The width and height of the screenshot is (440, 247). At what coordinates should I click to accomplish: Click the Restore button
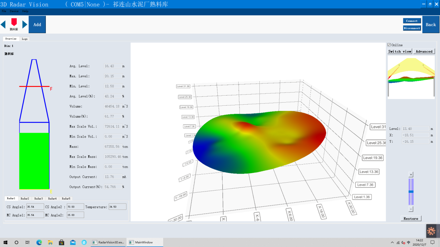click(411, 219)
